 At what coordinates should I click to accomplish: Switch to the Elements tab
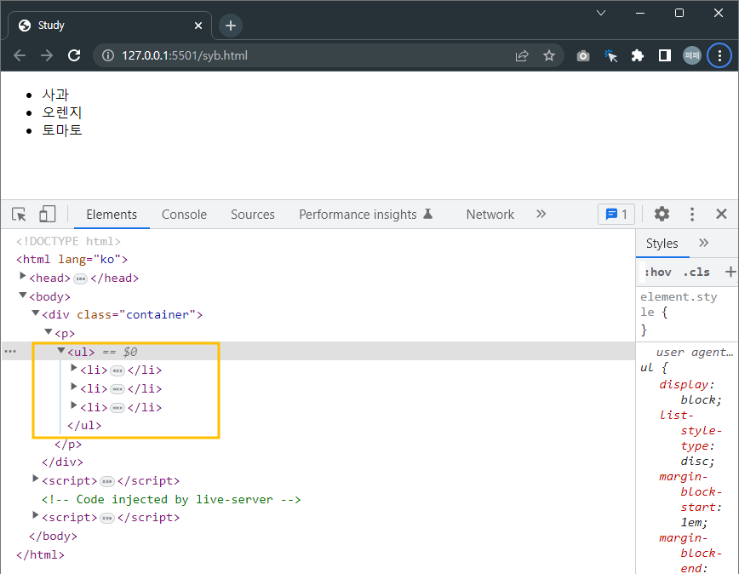(x=112, y=215)
